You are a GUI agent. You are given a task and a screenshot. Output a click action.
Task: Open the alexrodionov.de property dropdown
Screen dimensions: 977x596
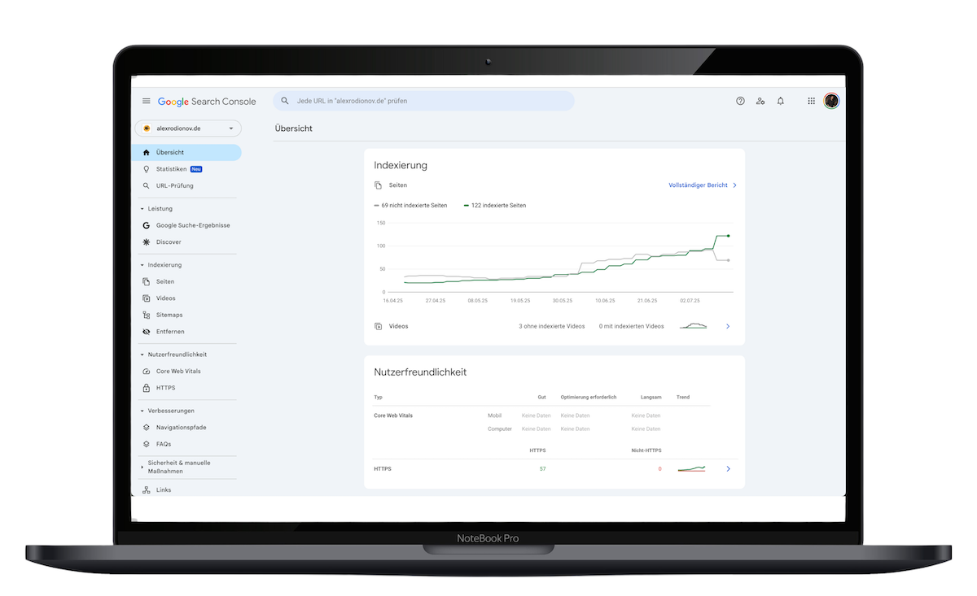[187, 128]
